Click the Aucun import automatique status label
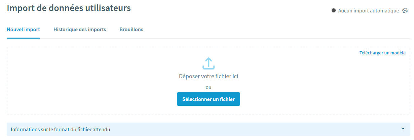Screen dimensions: 414x140 click(368, 11)
